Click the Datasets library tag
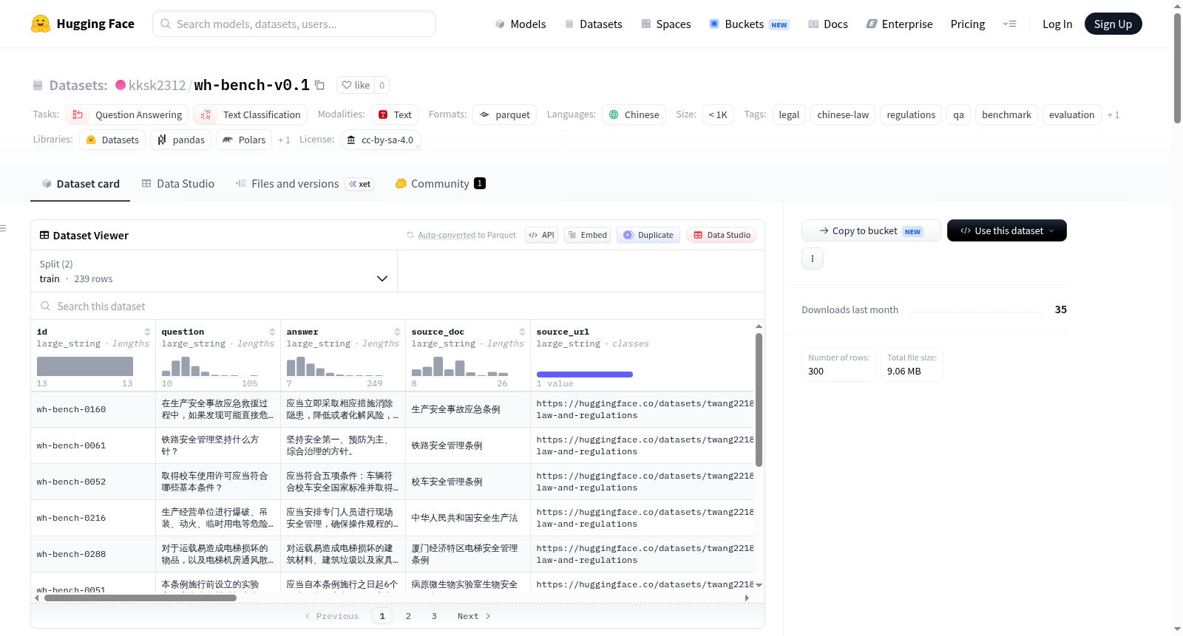This screenshot has width=1183, height=636. click(x=112, y=140)
